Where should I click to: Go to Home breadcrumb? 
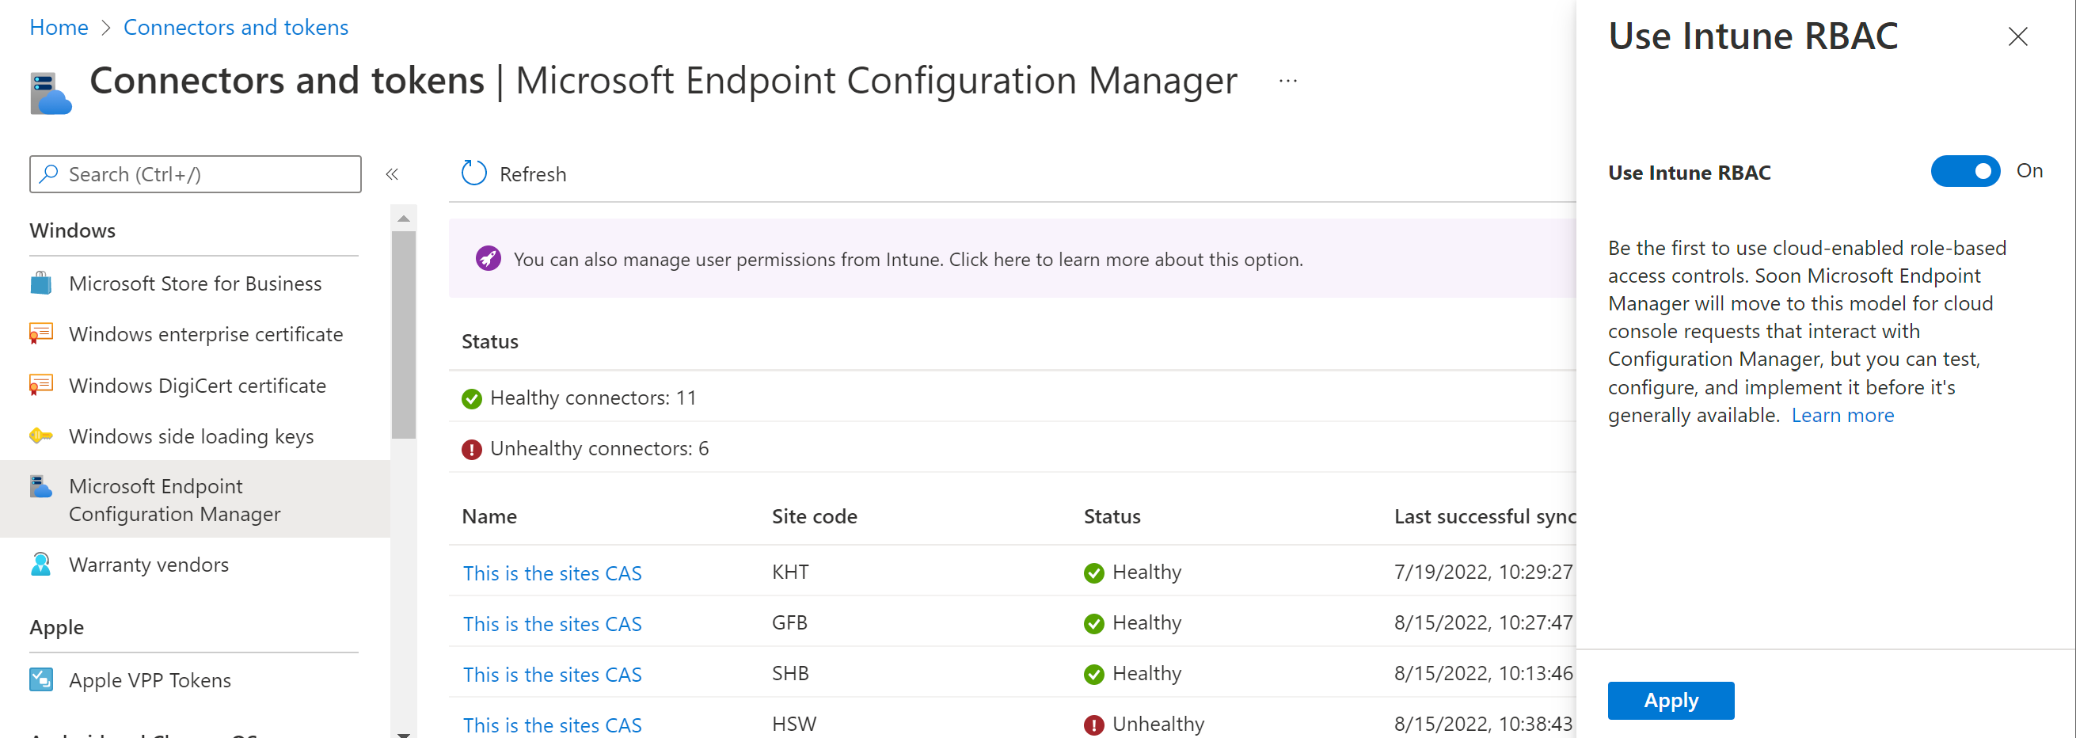[59, 28]
